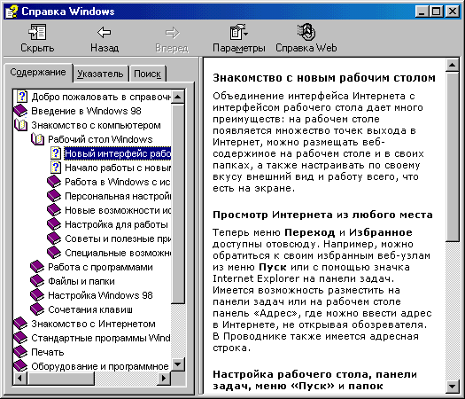465x399 pixels.
Task: Select the Настройка Windows 98 entry
Action: pyautogui.click(x=100, y=295)
